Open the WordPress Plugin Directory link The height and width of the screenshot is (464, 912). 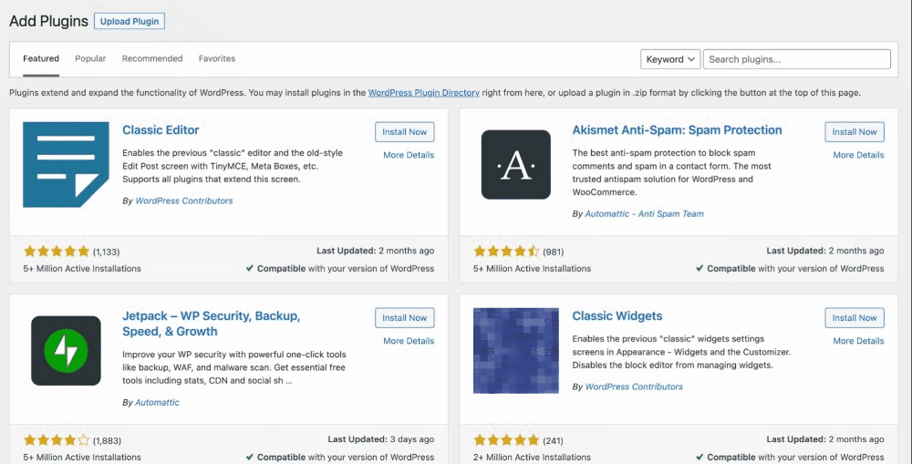(x=423, y=93)
